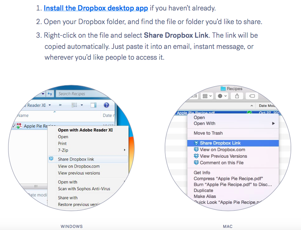Click the MAC caption text
This screenshot has height=230, width=301.
click(228, 227)
